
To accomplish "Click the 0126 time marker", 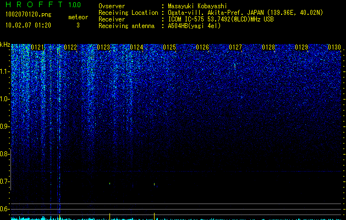I will pos(202,47).
